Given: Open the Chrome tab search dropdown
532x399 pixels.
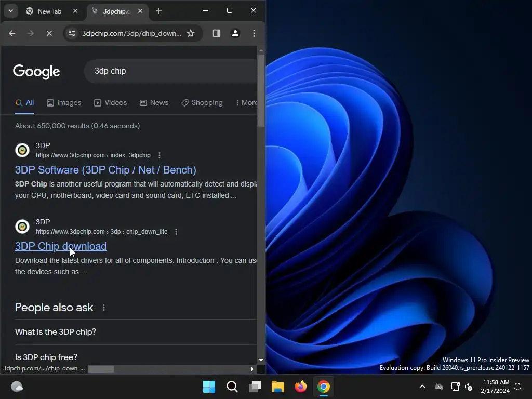Looking at the screenshot, I should (11, 11).
